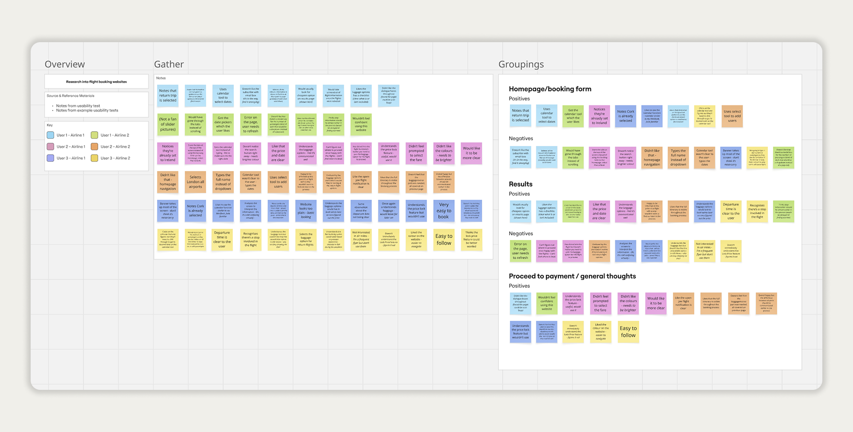
Task: Click "Proceed to payment / general thoughts" heading
Action: [x=572, y=276]
